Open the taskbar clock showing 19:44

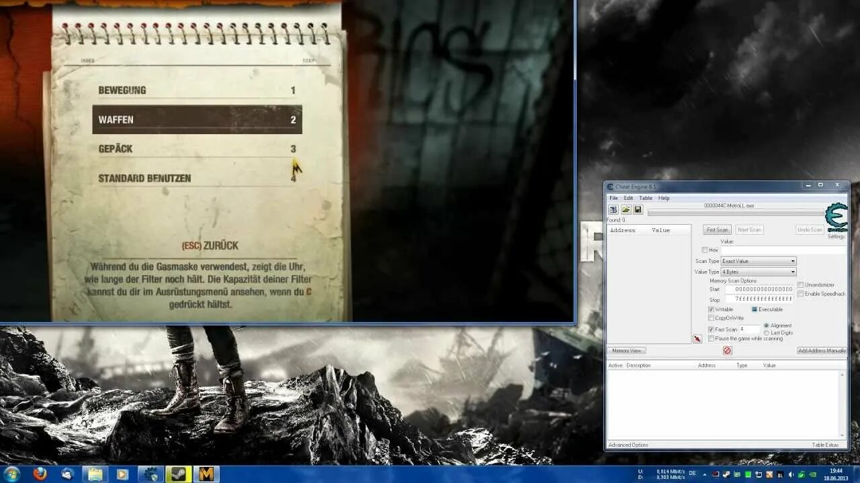[836, 474]
